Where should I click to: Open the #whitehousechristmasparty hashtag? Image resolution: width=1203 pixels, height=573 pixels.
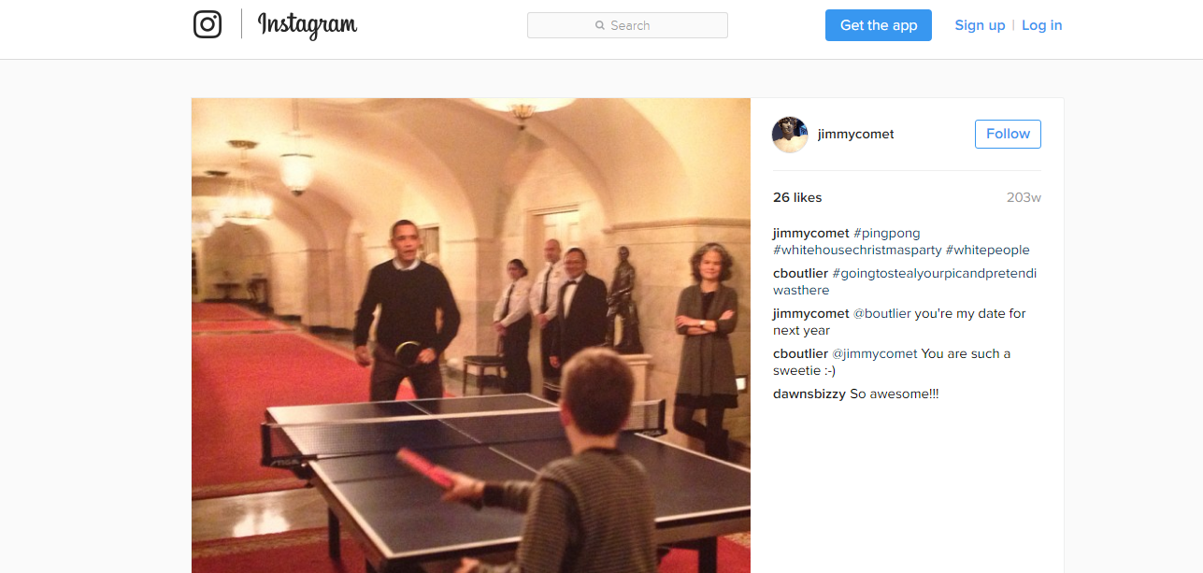pyautogui.click(x=857, y=250)
